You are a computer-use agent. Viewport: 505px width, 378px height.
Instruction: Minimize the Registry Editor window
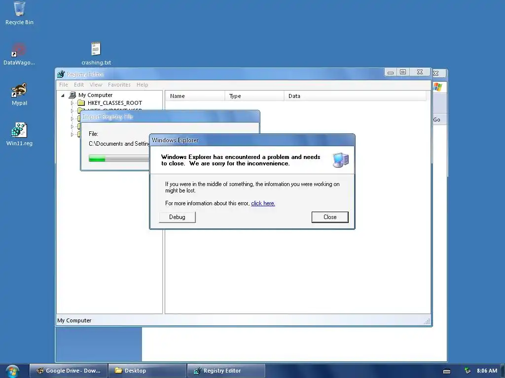(x=391, y=72)
